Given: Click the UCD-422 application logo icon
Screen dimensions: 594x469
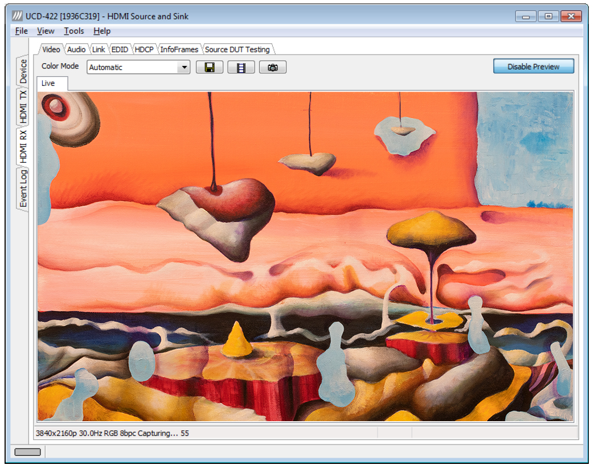Looking at the screenshot, I should click(17, 16).
